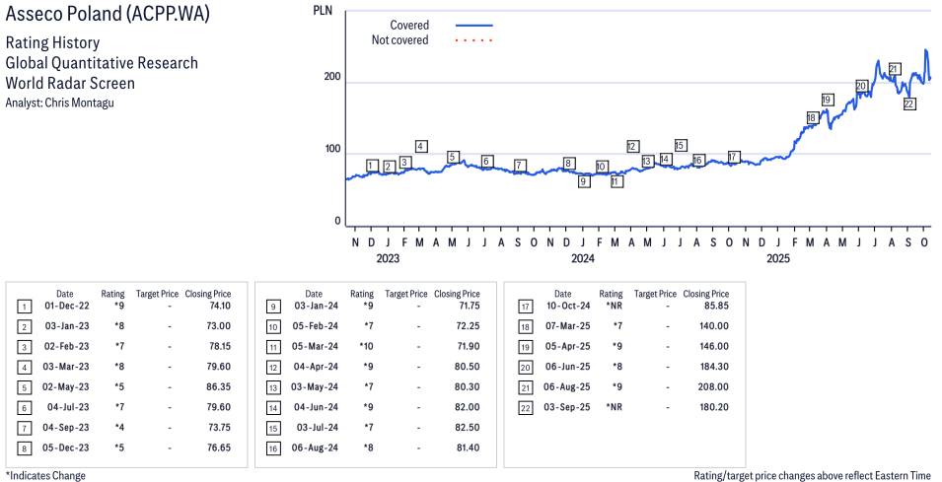The width and height of the screenshot is (942, 482).
Task: Click marker 4 on the price chart
Action: (x=421, y=147)
